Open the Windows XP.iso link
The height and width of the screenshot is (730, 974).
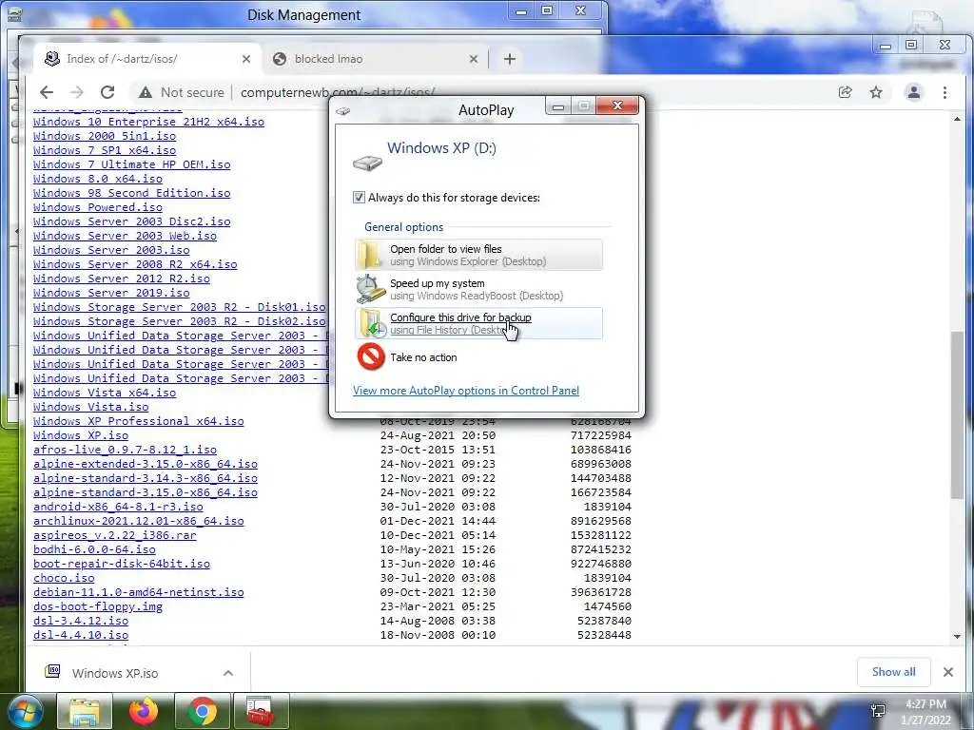81,435
